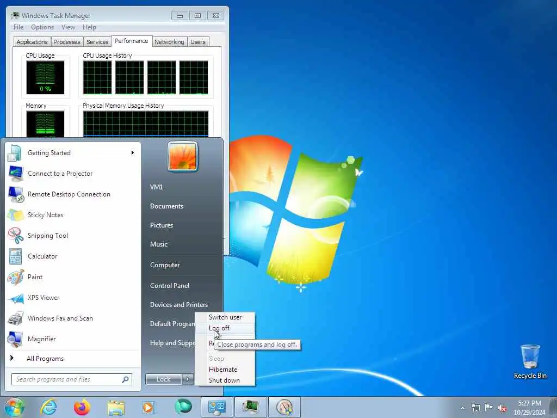Launch XPS Viewer
Image resolution: width=557 pixels, height=418 pixels.
pyautogui.click(x=73, y=298)
